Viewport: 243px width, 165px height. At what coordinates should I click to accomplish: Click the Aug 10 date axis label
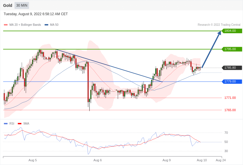click(202, 160)
